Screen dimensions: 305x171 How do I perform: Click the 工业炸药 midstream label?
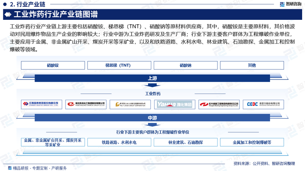[x=152, y=94]
